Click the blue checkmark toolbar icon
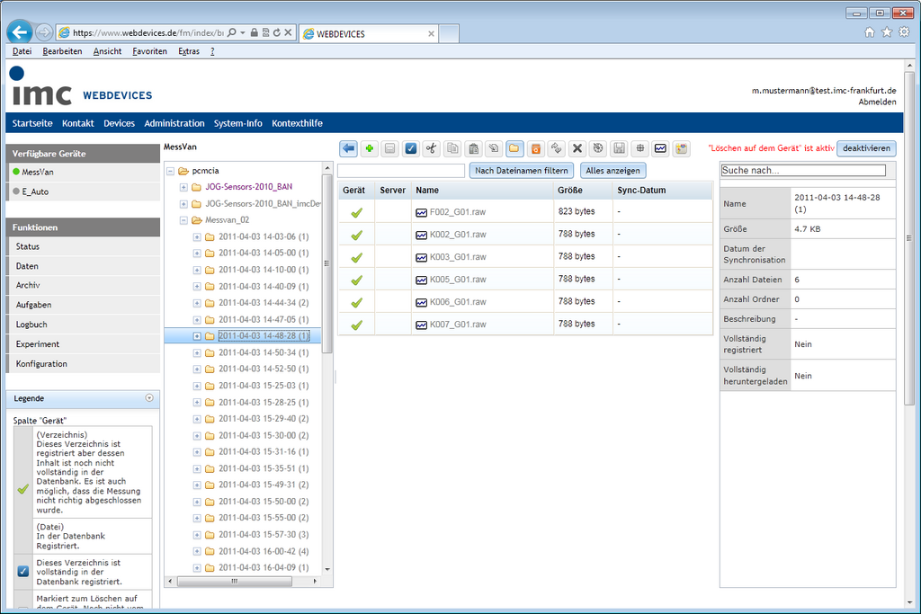This screenshot has width=921, height=614. coord(410,148)
